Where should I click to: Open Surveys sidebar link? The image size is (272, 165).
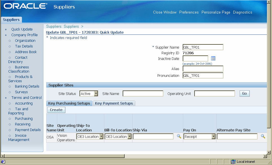[21, 92]
